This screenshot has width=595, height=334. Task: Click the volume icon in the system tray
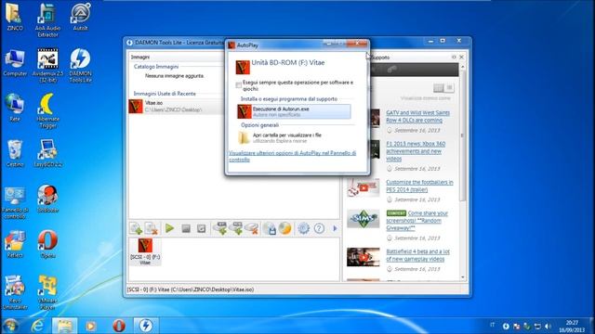(x=548, y=326)
